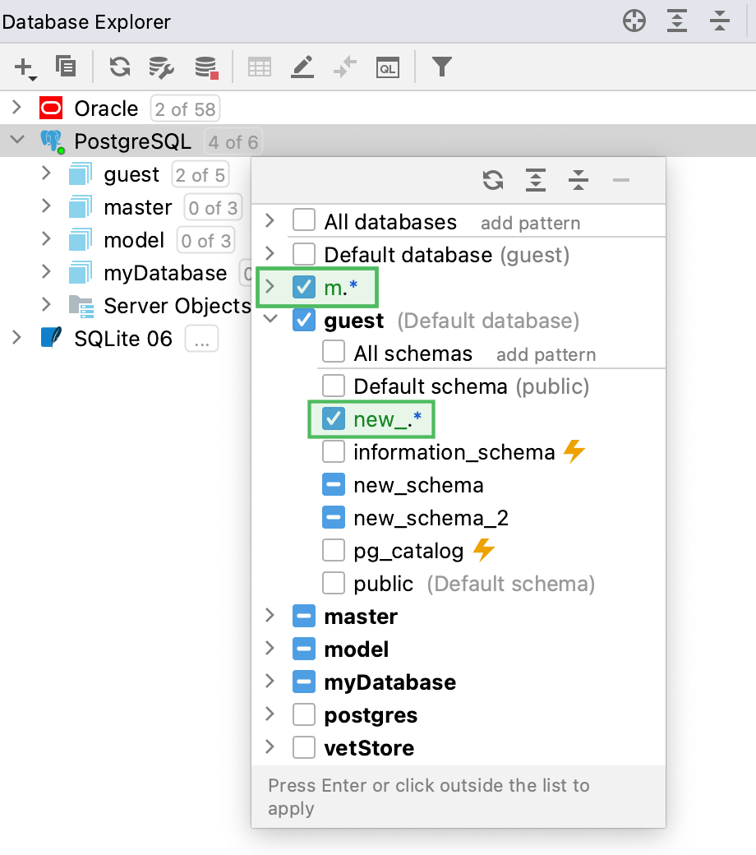Click the Disconnect database icon with red square
756x855 pixels.
205,67
